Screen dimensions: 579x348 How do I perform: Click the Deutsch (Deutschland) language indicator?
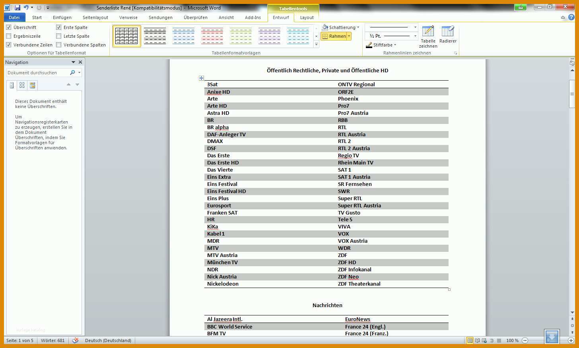click(x=108, y=340)
